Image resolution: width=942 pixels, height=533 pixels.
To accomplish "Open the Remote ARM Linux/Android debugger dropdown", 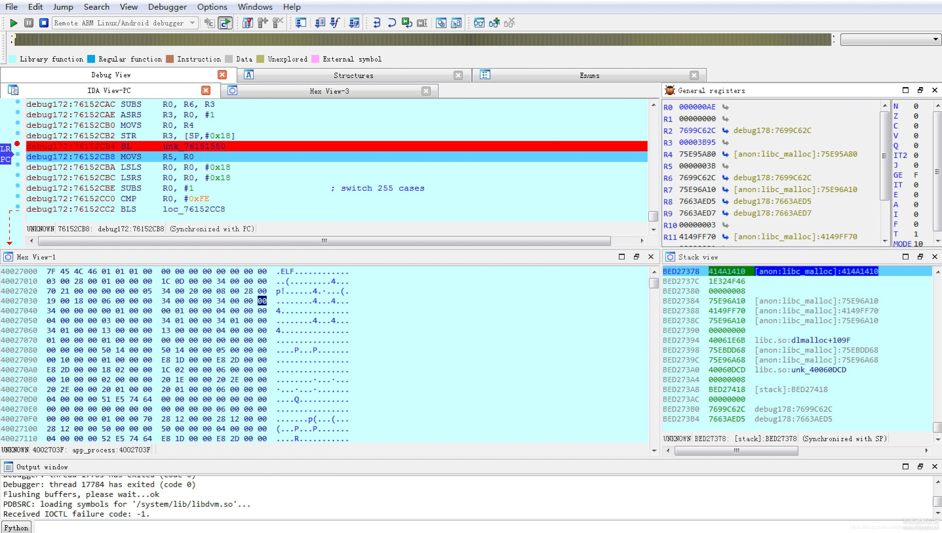I will coord(192,23).
